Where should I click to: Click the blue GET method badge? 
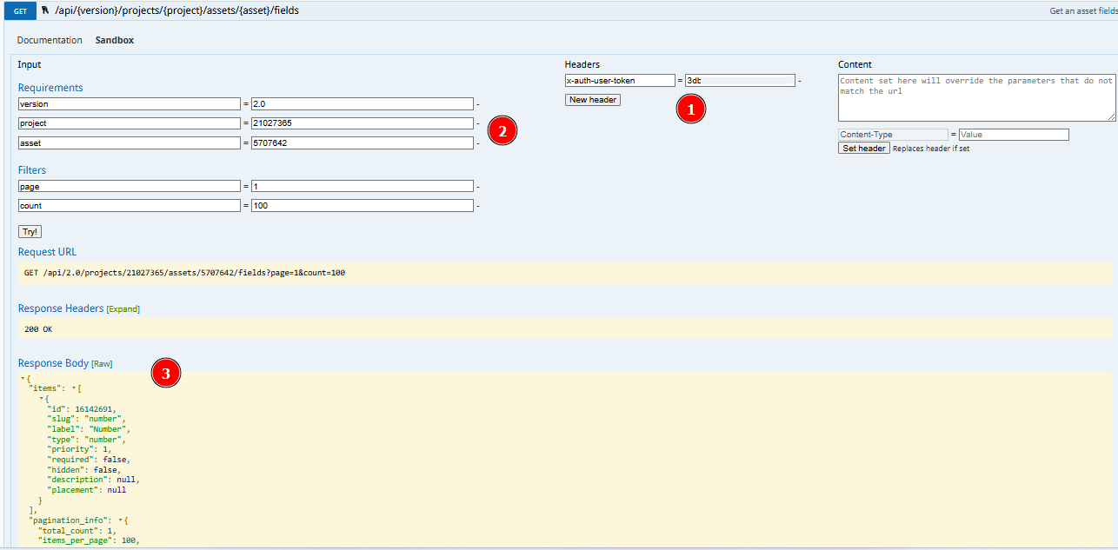[x=19, y=10]
